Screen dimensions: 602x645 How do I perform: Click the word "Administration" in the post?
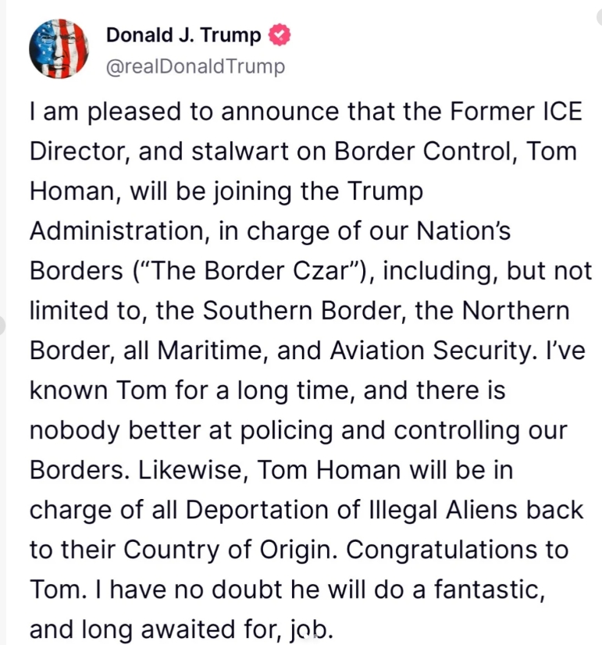tap(117, 231)
